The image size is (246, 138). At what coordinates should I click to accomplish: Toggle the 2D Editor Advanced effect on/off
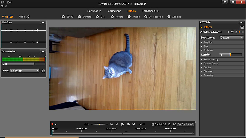point(239,32)
